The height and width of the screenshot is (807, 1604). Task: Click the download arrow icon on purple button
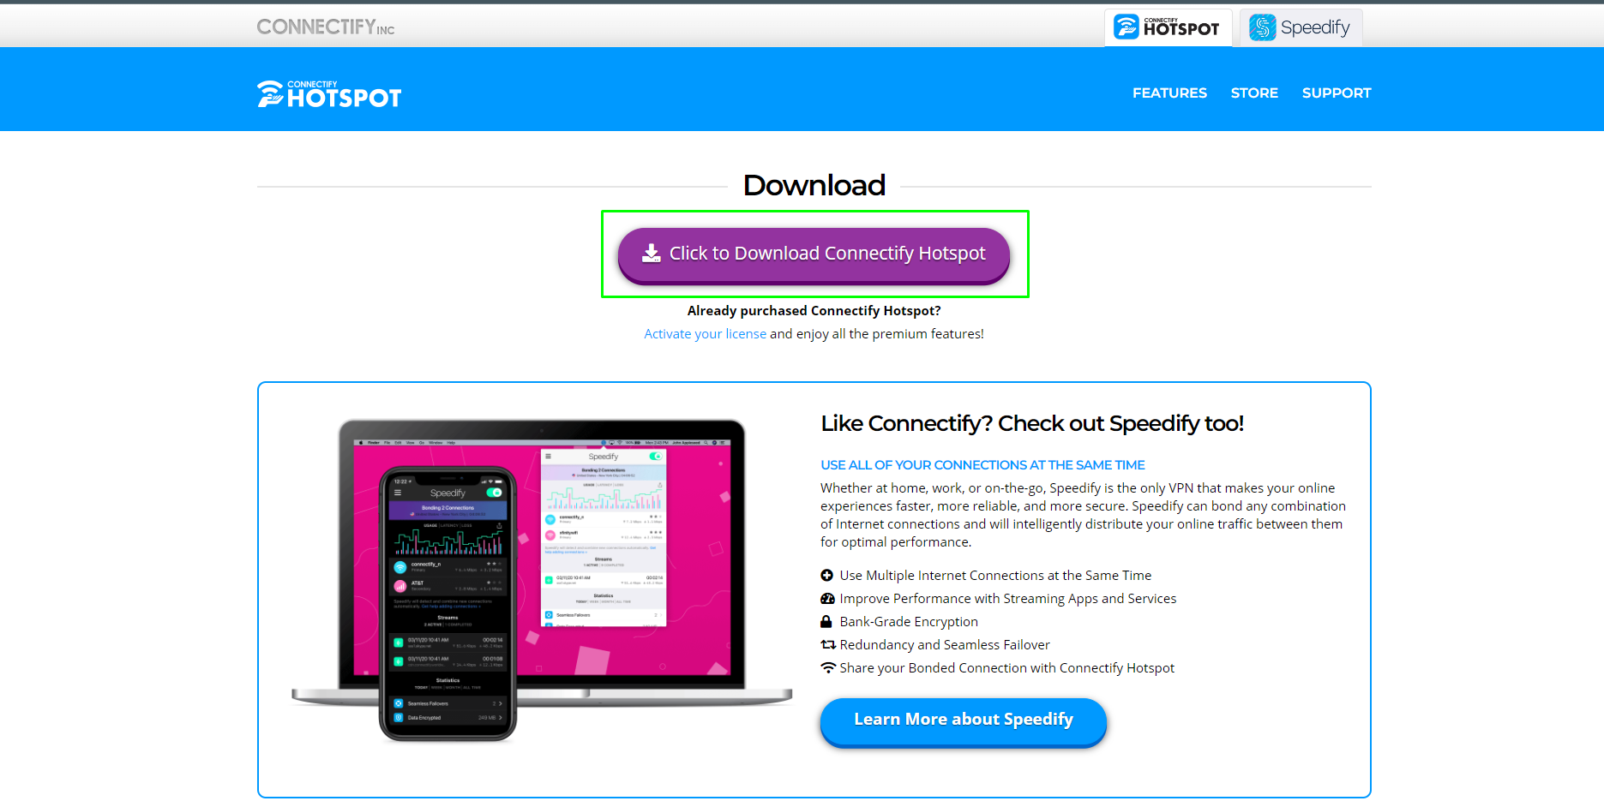click(x=652, y=254)
